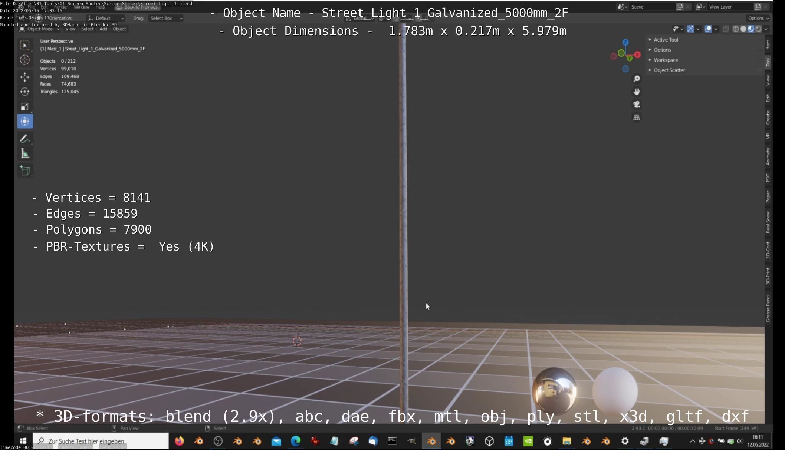
Task: Toggle the viewport overlays button
Action: pos(708,29)
